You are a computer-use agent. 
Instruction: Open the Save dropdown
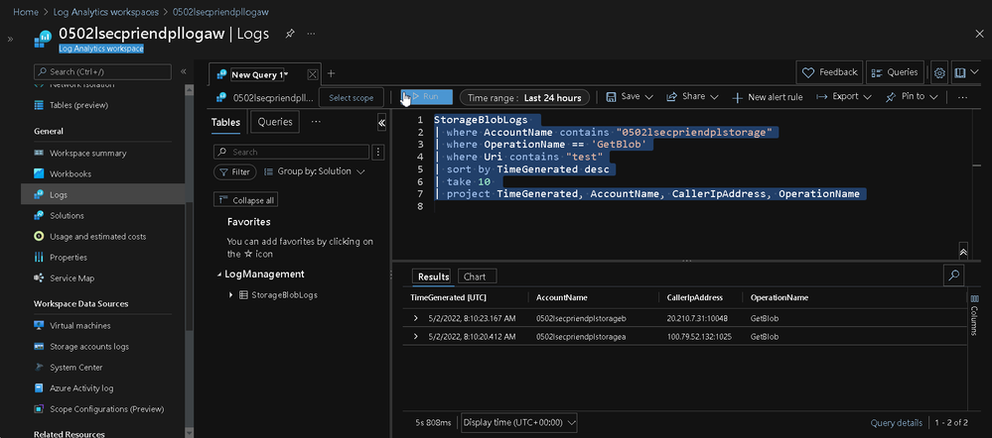pyautogui.click(x=629, y=96)
